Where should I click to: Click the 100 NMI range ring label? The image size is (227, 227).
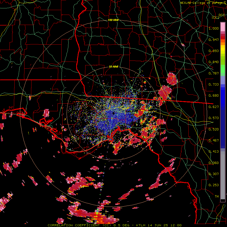[x=113, y=20]
